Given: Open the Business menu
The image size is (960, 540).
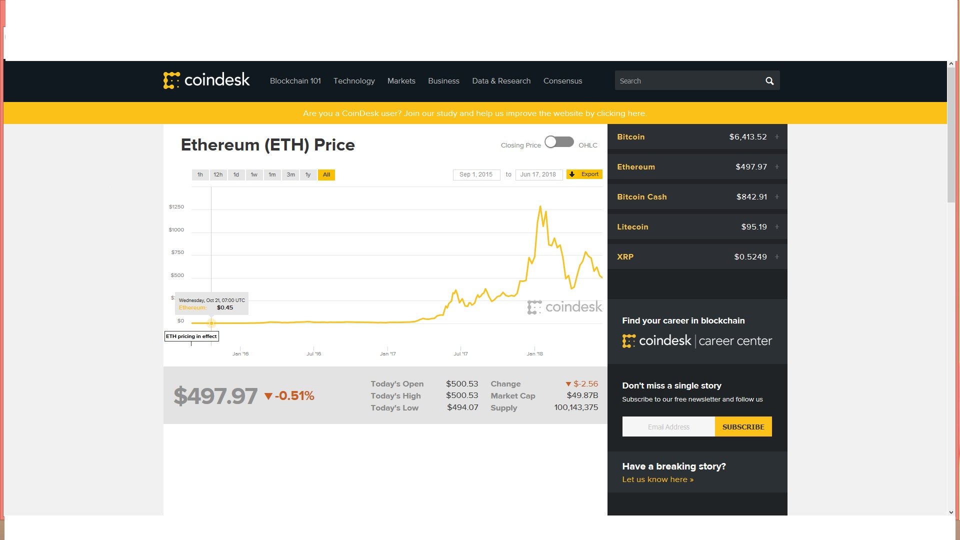Looking at the screenshot, I should tap(443, 81).
